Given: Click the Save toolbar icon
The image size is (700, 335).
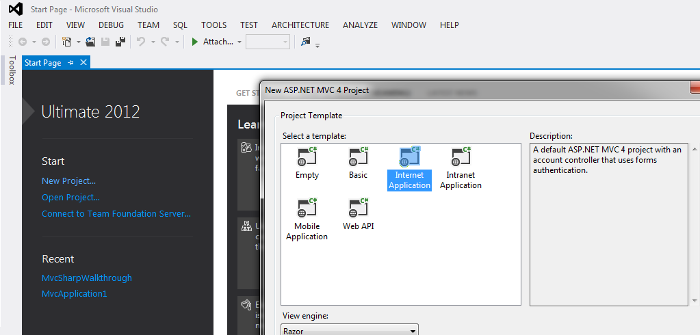Looking at the screenshot, I should 105,42.
